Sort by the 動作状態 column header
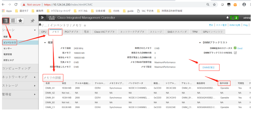The height and width of the screenshot is (113, 259). click(224, 83)
